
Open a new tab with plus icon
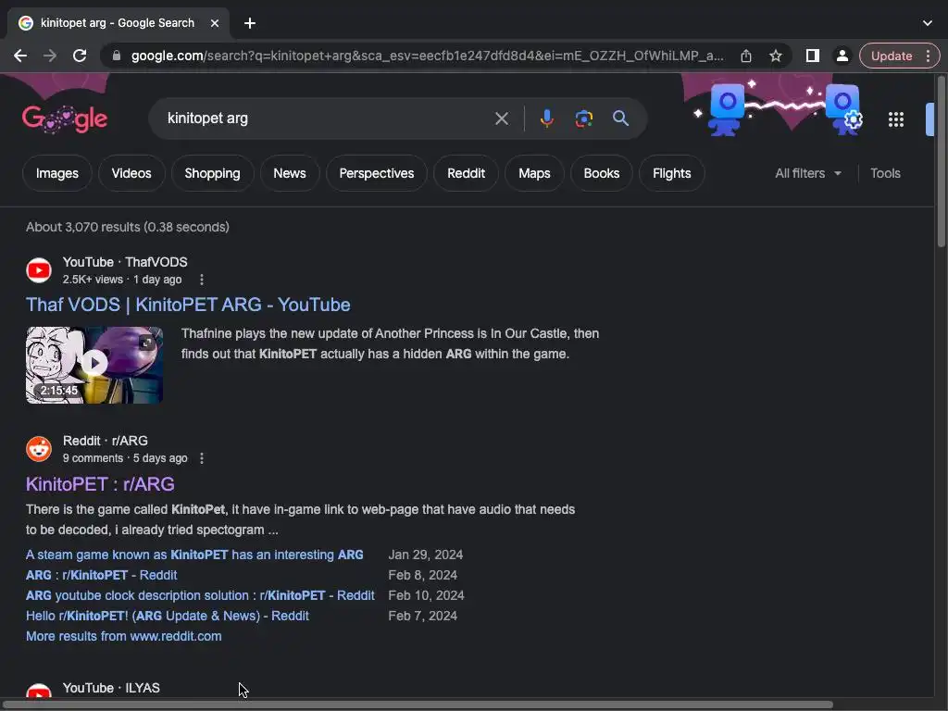click(250, 23)
